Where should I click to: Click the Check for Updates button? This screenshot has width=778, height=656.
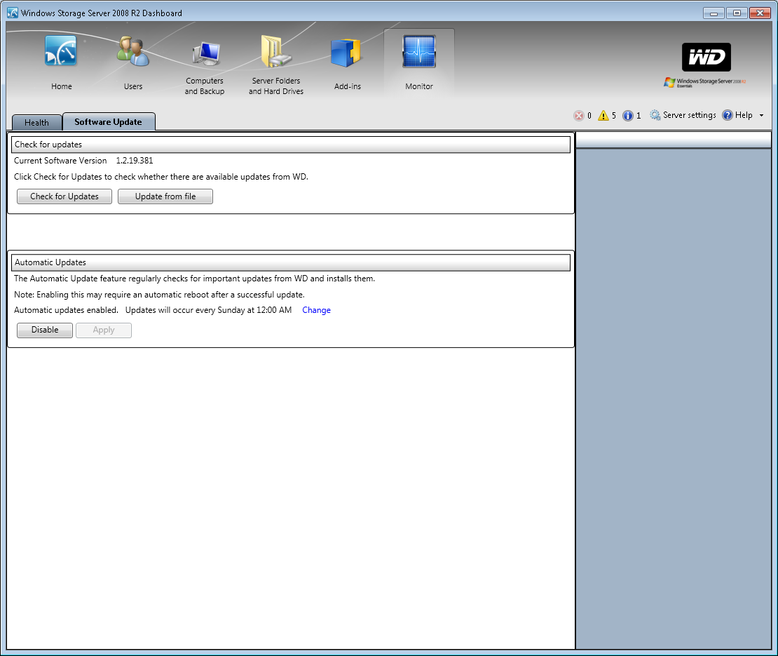pyautogui.click(x=64, y=196)
